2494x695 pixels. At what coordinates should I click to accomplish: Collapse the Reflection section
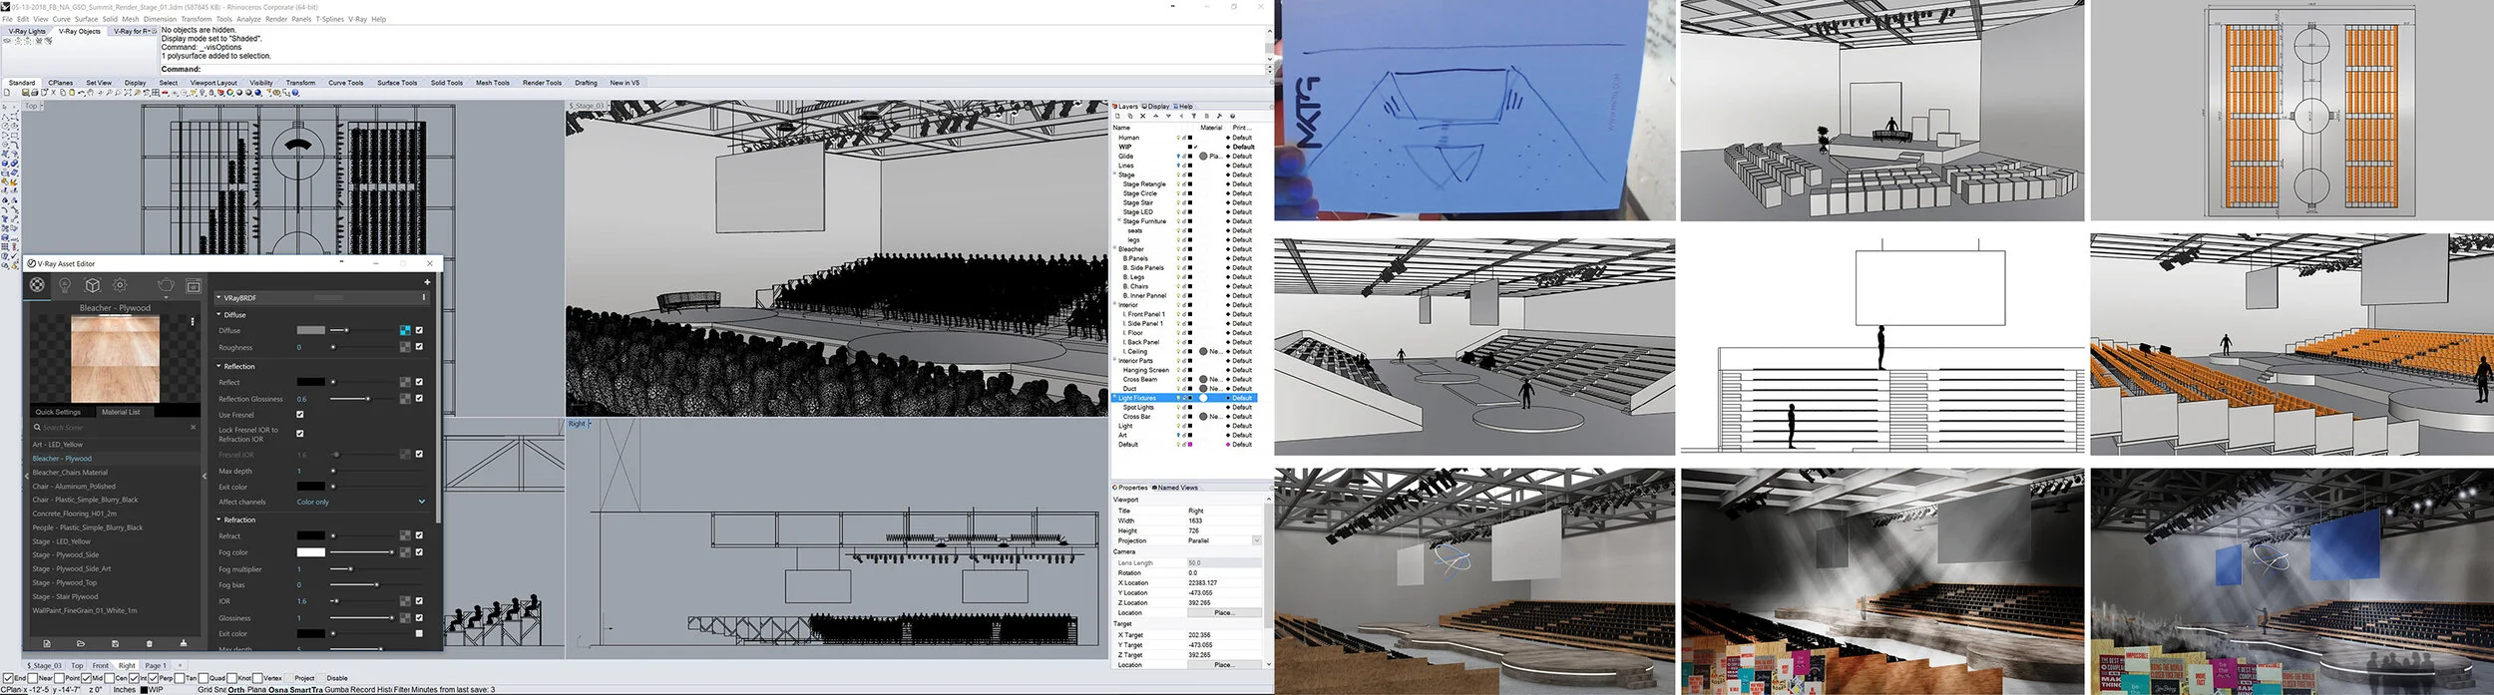(x=219, y=366)
